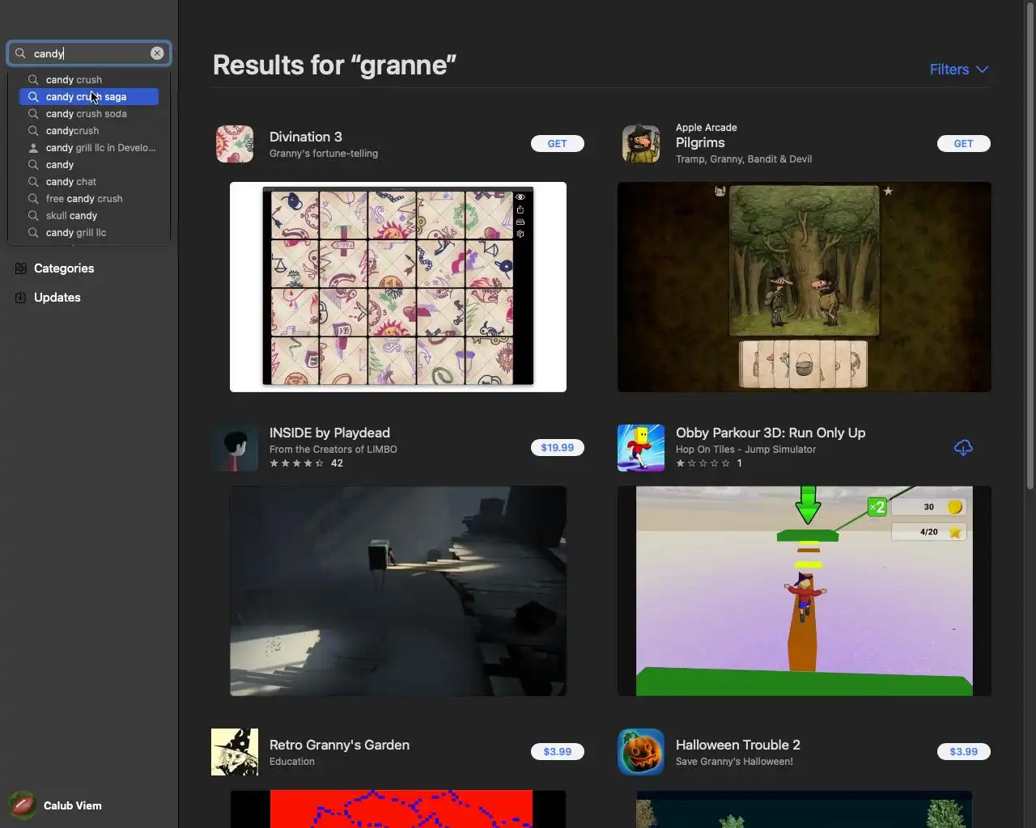View the INSIDE dark scene screenshot
Screen dimensions: 1036x828
pos(398,591)
